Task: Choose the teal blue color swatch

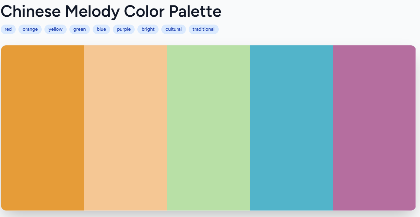Action: [x=291, y=128]
